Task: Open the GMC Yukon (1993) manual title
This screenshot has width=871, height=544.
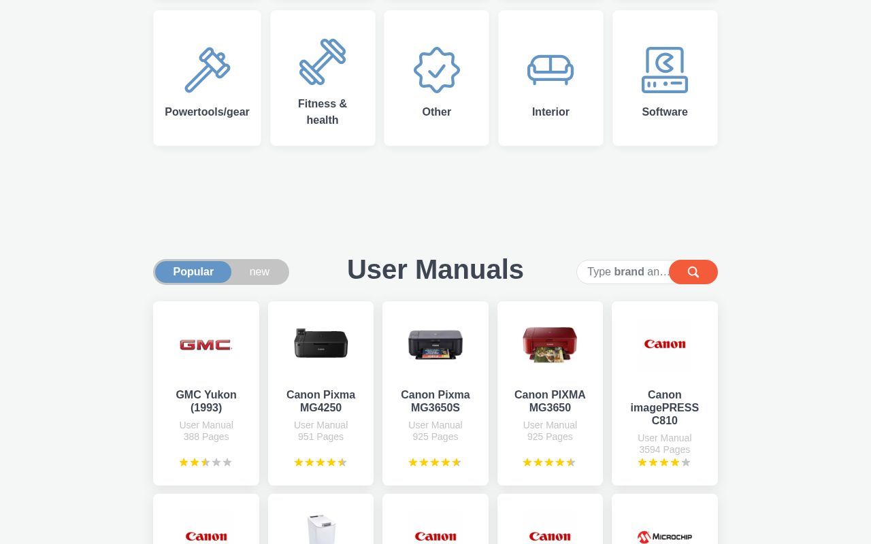Action: (x=206, y=401)
